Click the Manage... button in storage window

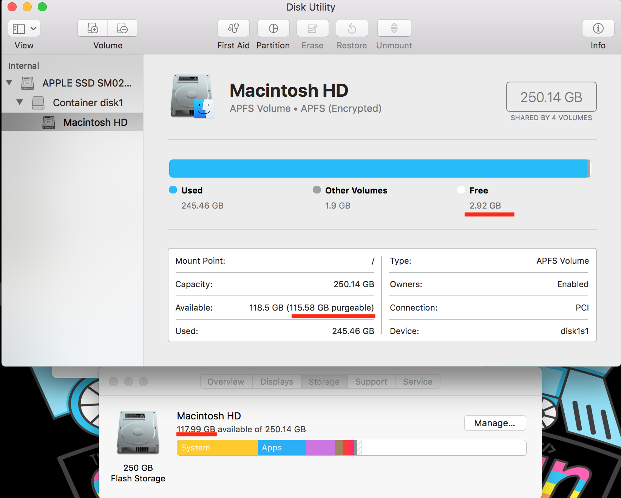pos(495,423)
